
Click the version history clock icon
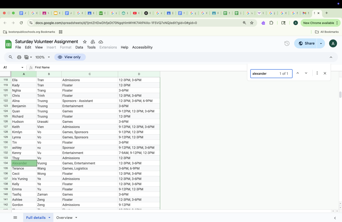pos(287,43)
